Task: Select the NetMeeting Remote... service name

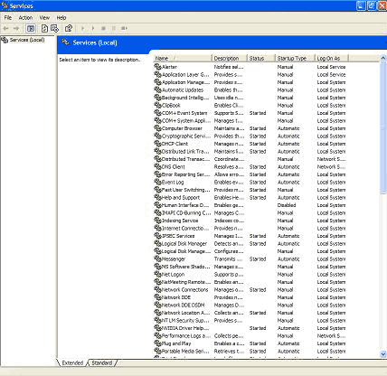Action: [x=186, y=282]
